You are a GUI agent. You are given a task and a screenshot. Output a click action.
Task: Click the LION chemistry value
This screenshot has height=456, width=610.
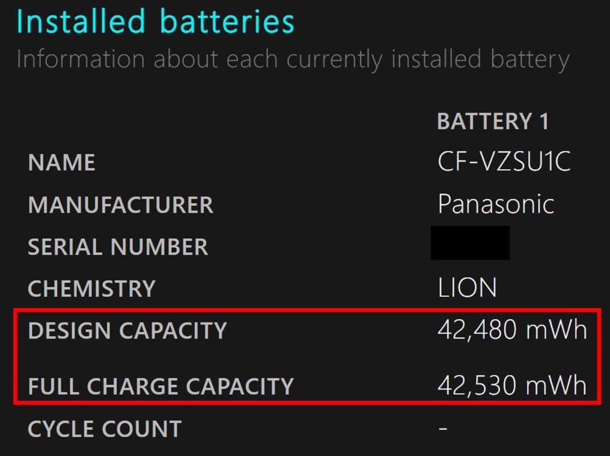(x=467, y=288)
